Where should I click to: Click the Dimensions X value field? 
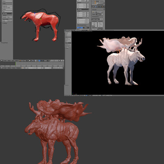tap(83, 20)
